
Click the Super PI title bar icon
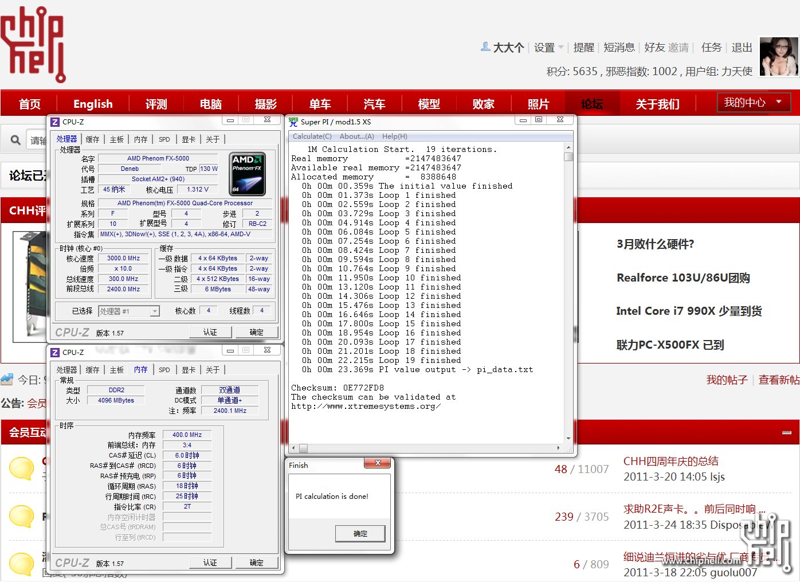(x=293, y=122)
